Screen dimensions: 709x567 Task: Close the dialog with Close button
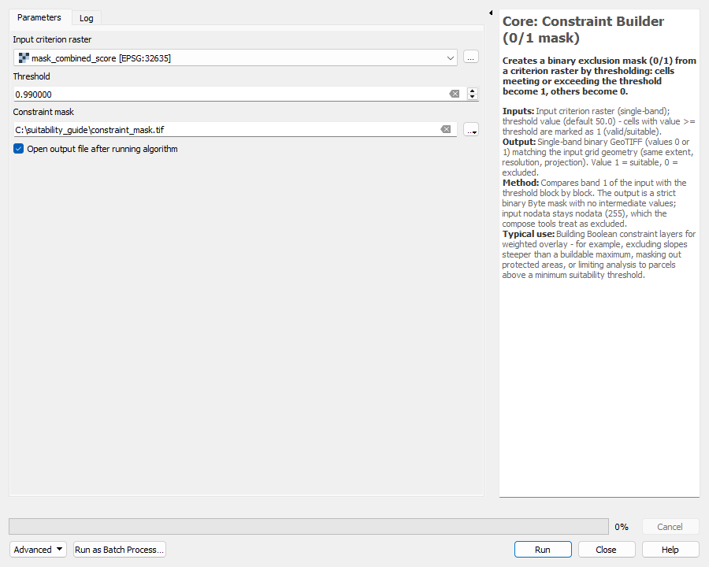coord(607,550)
